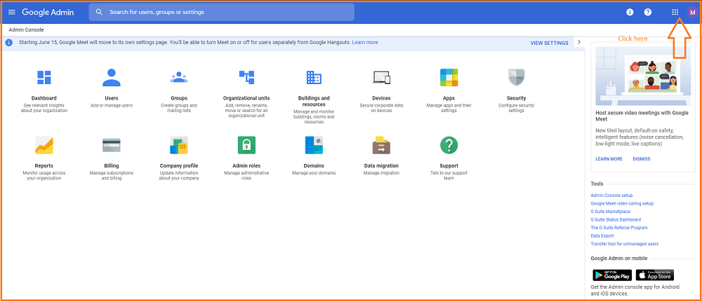Image resolution: width=702 pixels, height=302 pixels.
Task: Open the Data migration icon
Action: (x=381, y=145)
